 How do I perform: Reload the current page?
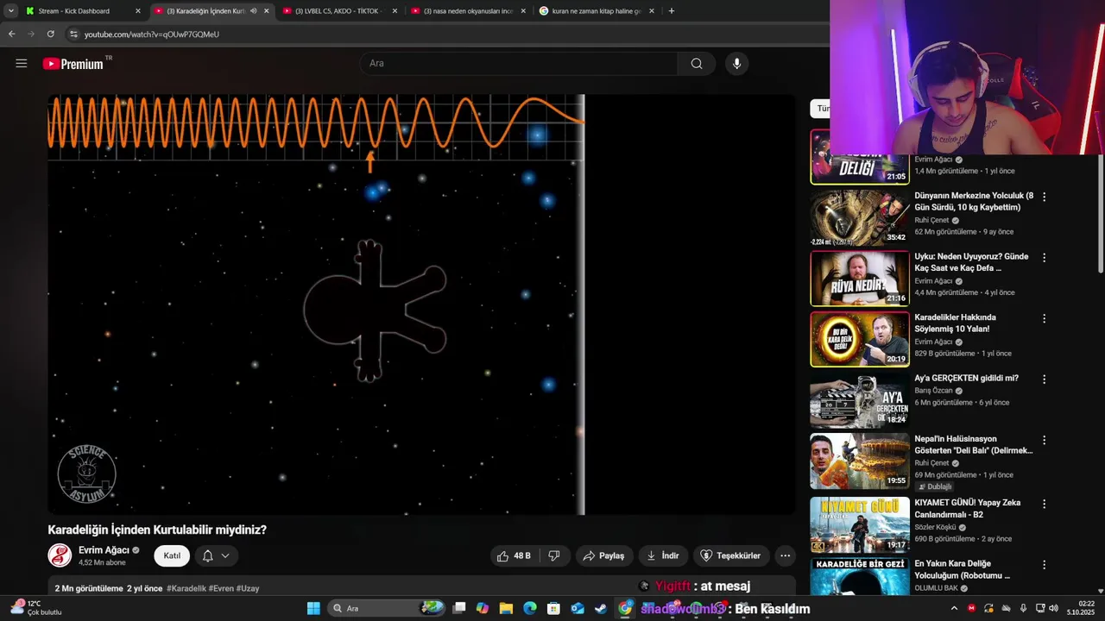[x=50, y=34]
